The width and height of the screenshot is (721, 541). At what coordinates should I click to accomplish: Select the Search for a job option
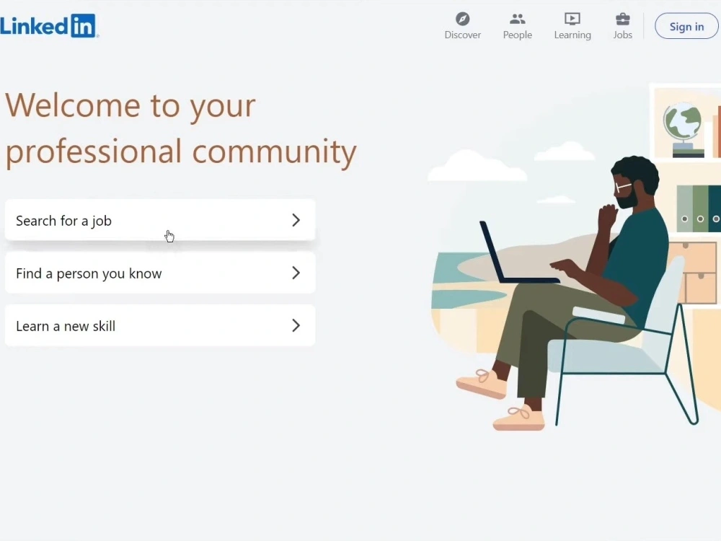point(160,220)
